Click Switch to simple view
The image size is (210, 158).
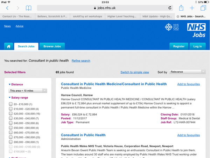click(135, 72)
